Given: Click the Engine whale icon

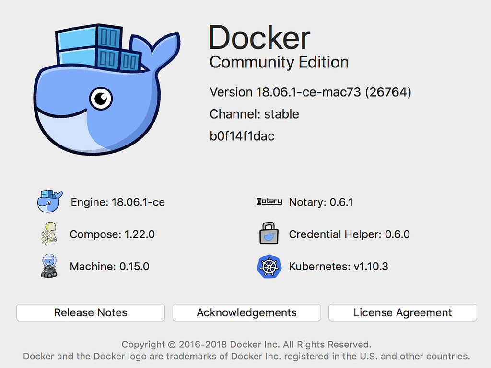Looking at the screenshot, I should [50, 201].
